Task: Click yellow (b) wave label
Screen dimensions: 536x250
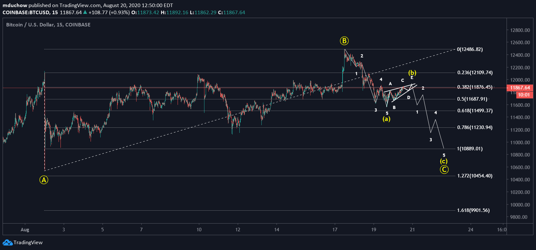Action: click(412, 73)
